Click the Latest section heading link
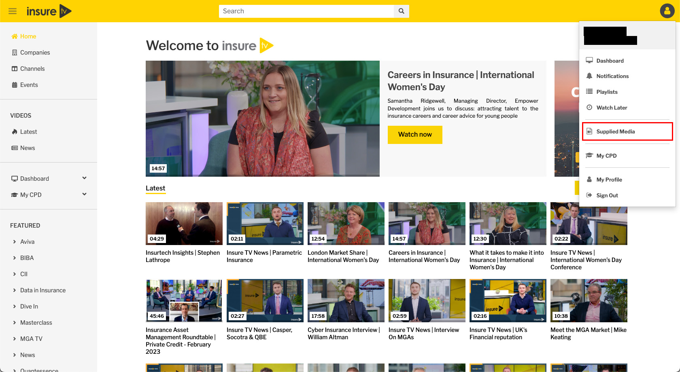The height and width of the screenshot is (372, 680). pyautogui.click(x=155, y=188)
